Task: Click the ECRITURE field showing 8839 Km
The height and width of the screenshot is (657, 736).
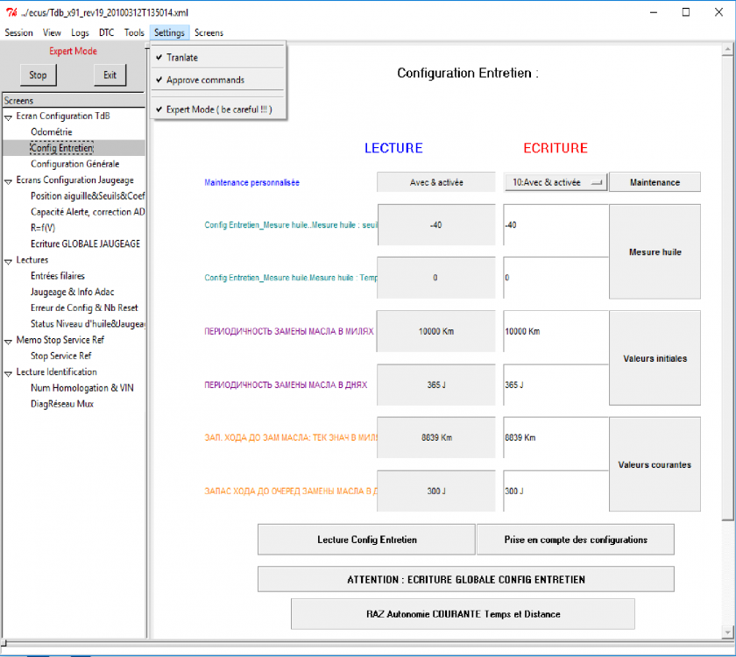Action: [556, 437]
